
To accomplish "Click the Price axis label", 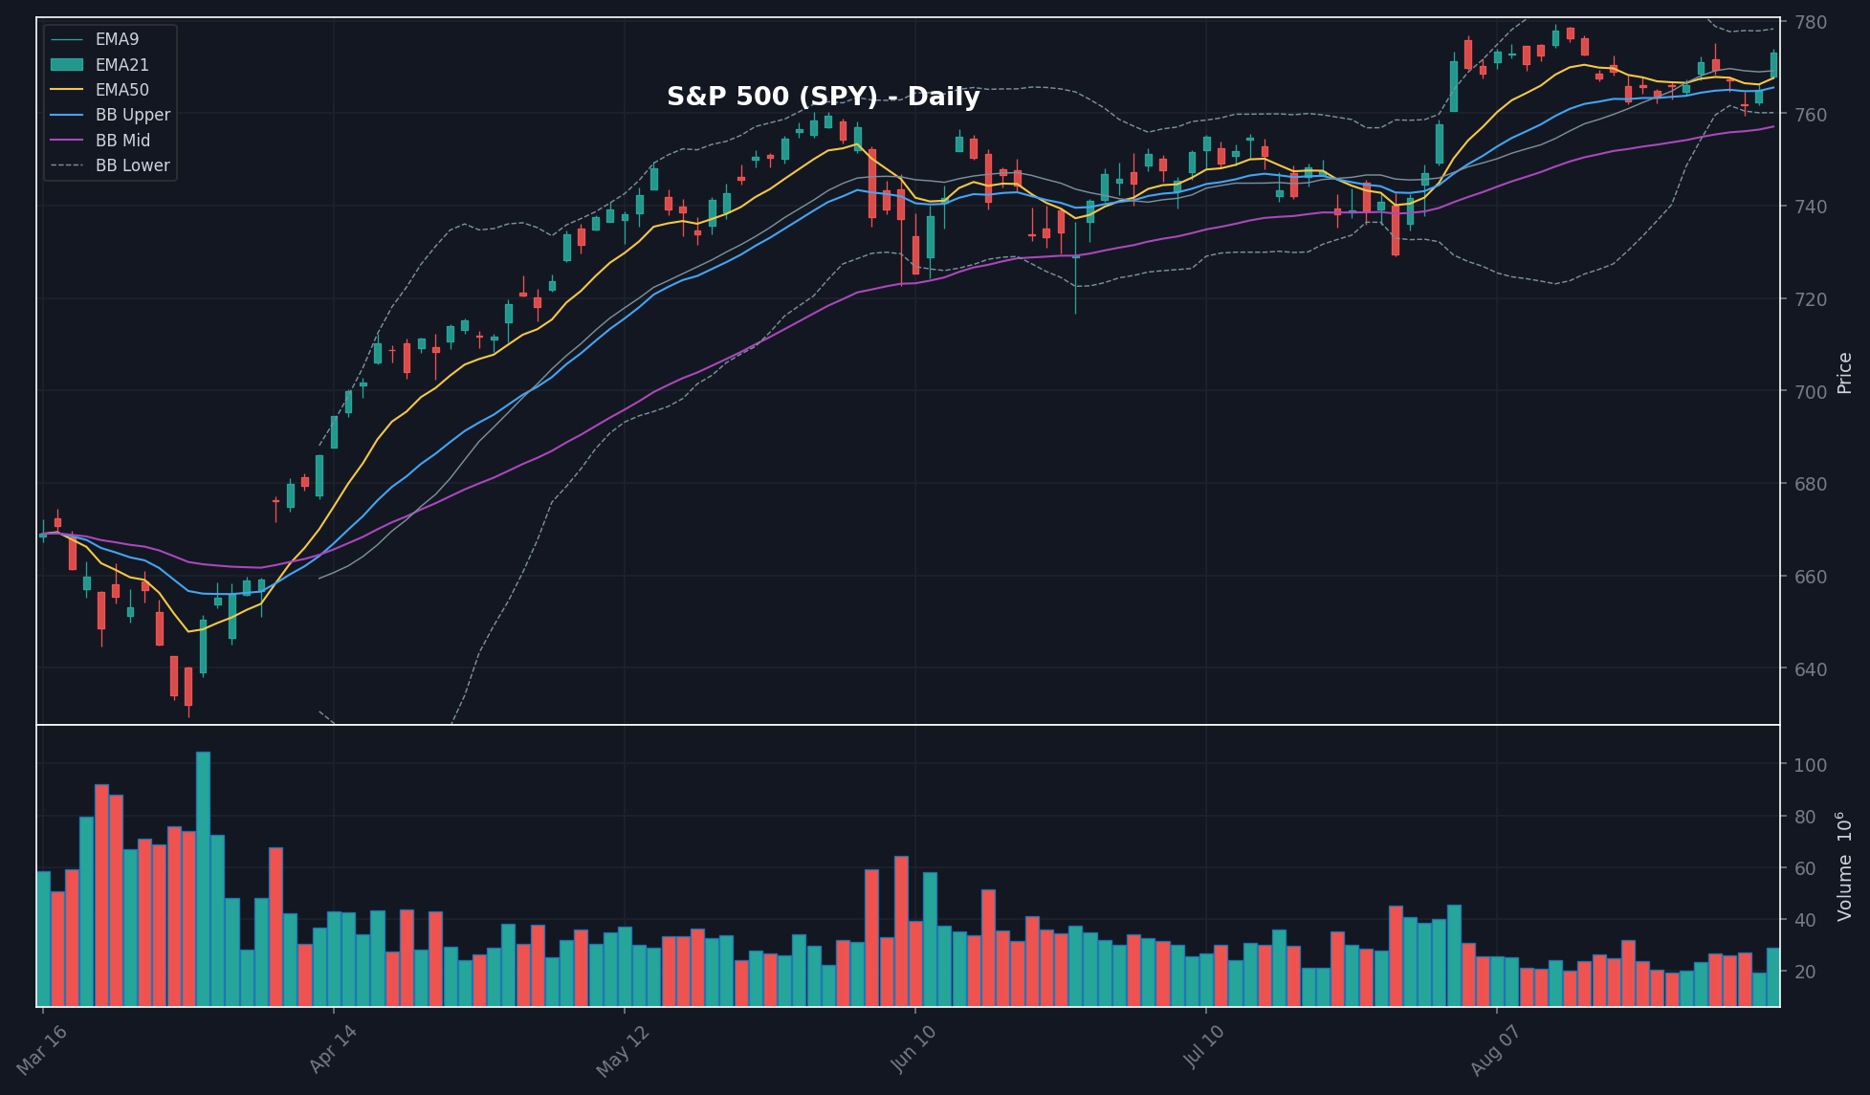I will 1845,372.
